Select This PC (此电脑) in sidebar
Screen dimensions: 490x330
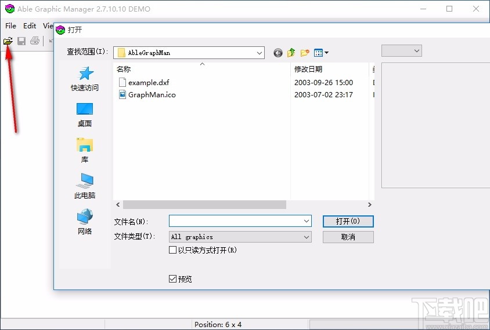coord(85,186)
